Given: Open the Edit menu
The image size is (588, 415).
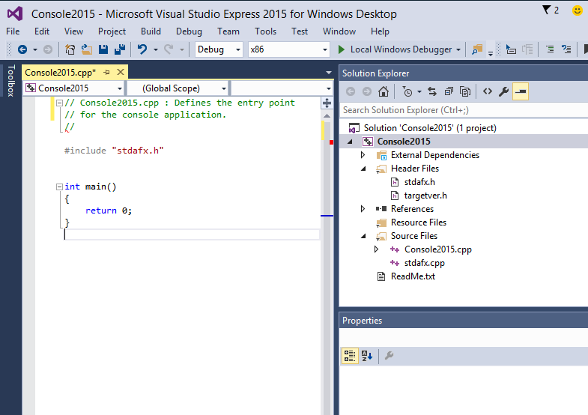Looking at the screenshot, I should pyautogui.click(x=42, y=31).
